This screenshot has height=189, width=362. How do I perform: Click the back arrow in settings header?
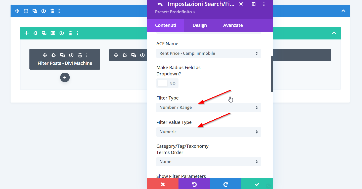click(x=160, y=4)
